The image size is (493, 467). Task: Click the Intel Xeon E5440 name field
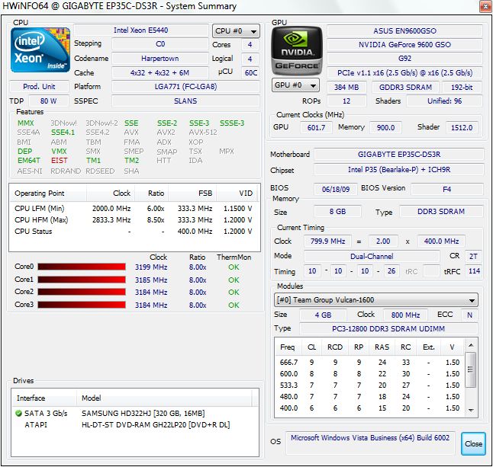141,30
